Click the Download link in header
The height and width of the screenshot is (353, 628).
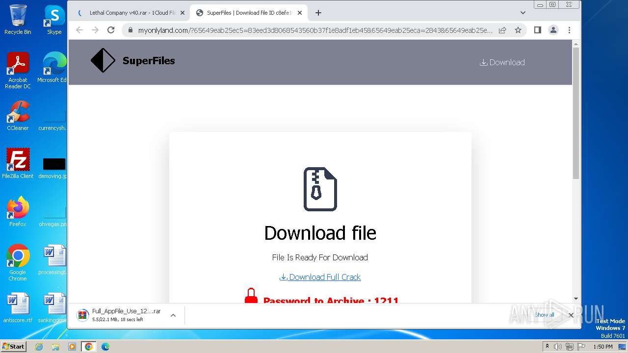tap(502, 62)
